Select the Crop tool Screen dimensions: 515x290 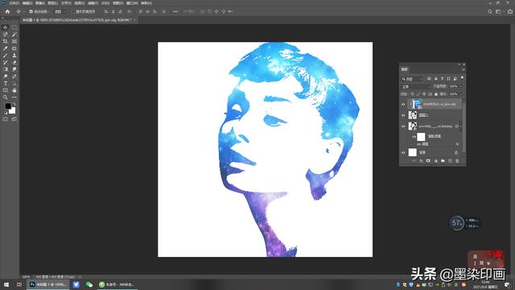coord(6,41)
